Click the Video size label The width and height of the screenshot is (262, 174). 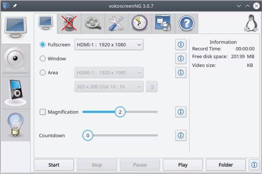point(204,65)
